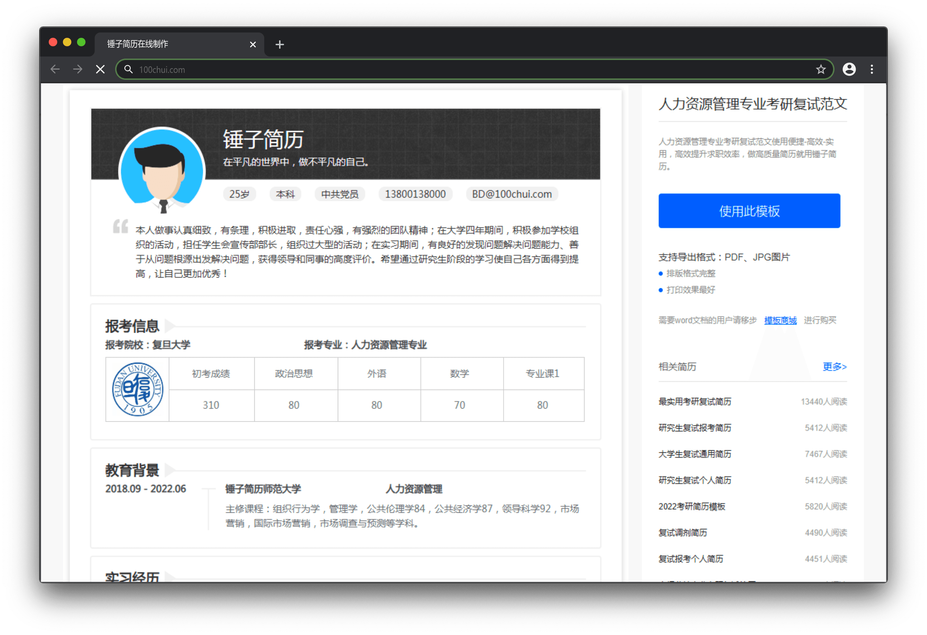Click the 310 score cell
This screenshot has height=635, width=927.
point(211,405)
